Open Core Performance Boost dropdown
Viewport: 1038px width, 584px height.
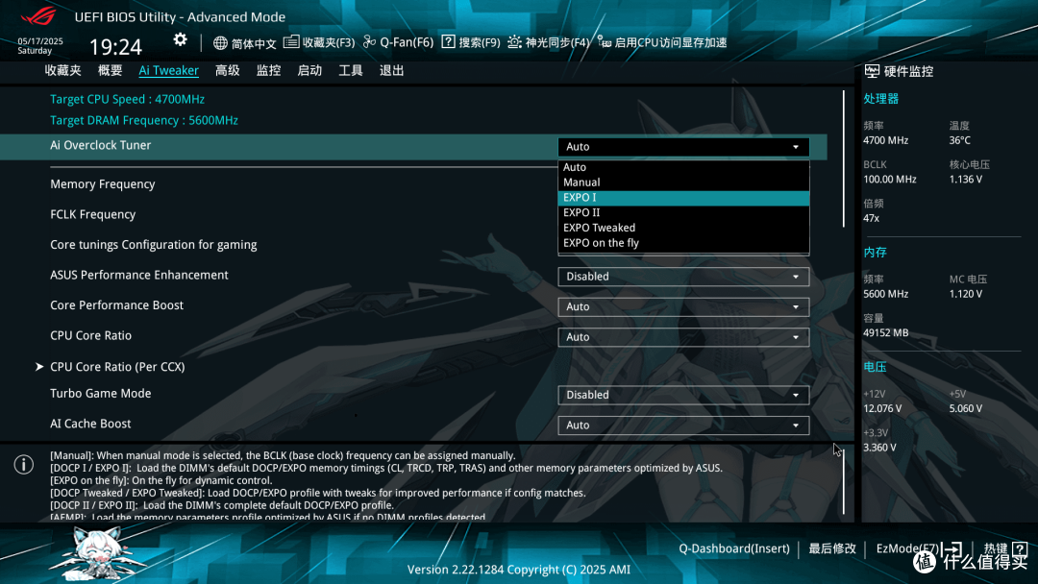click(683, 306)
